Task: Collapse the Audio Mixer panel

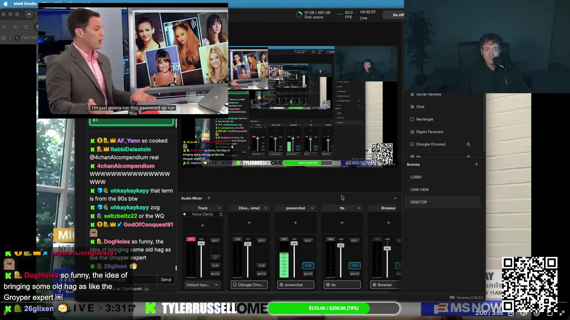Action: point(395,198)
